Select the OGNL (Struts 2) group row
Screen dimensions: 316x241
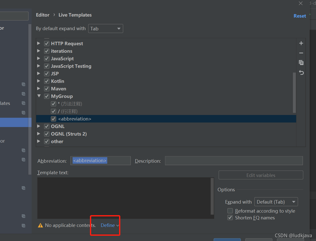(x=166, y=134)
